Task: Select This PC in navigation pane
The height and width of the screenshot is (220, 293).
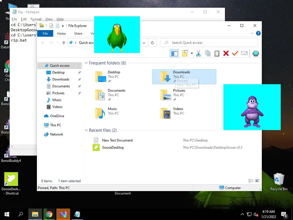Action: pyautogui.click(x=56, y=125)
